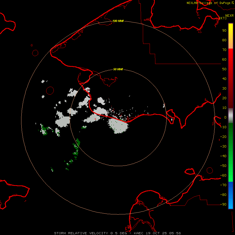This screenshot has height=235, width=235.
Task: Click the 70 value on the color scale
Action: pos(224,50)
